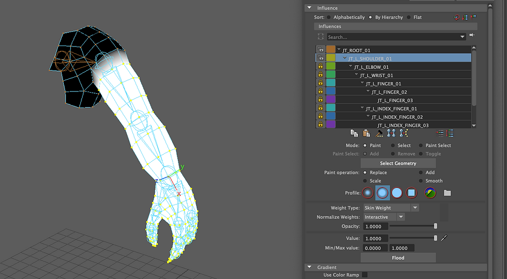This screenshot has width=507, height=279.
Task: Unlock the JT_L_INDEX_FINGER_01 influence
Action: pos(320,108)
